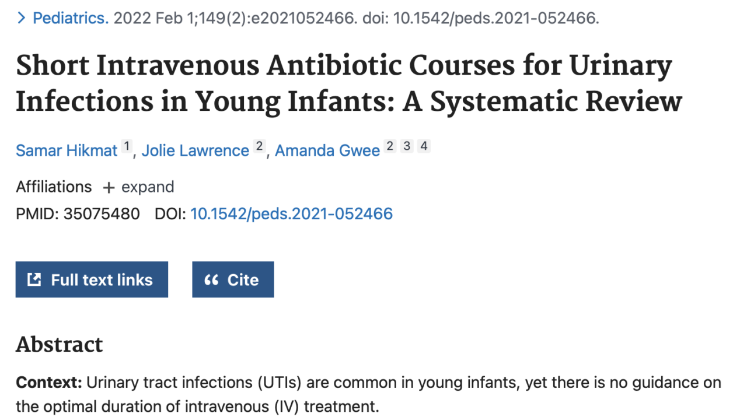Click the chevron before Pediatrics journal name
This screenshot has height=420, width=747.
(x=21, y=19)
